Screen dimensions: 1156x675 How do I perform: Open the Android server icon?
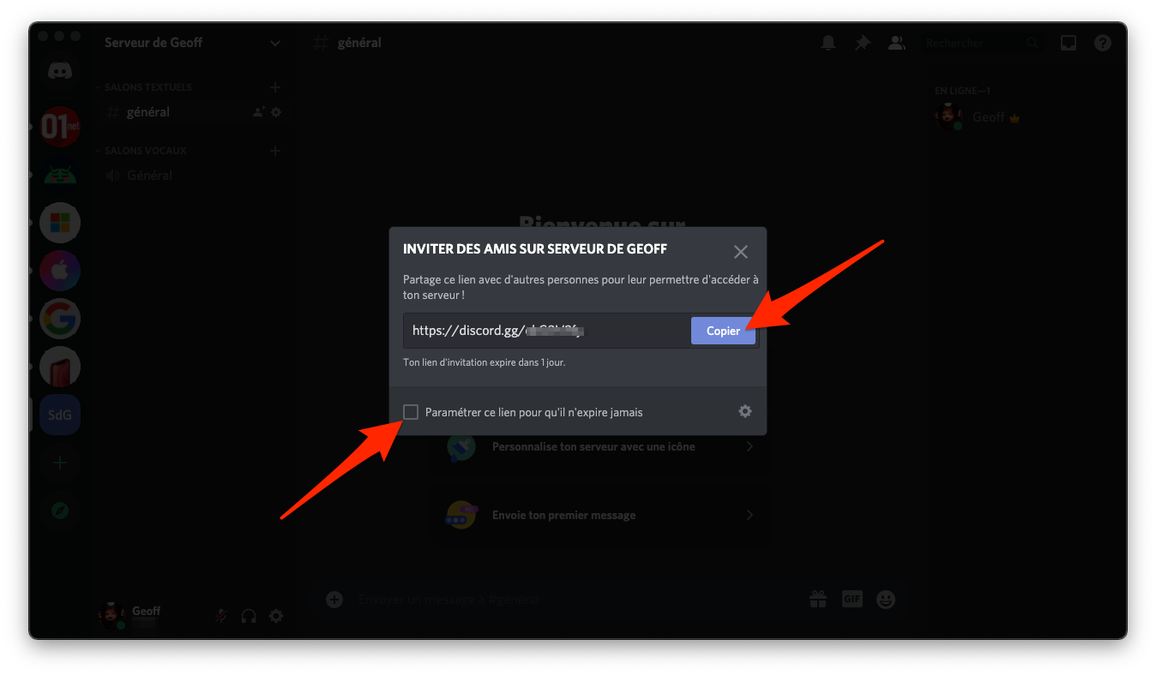point(60,175)
